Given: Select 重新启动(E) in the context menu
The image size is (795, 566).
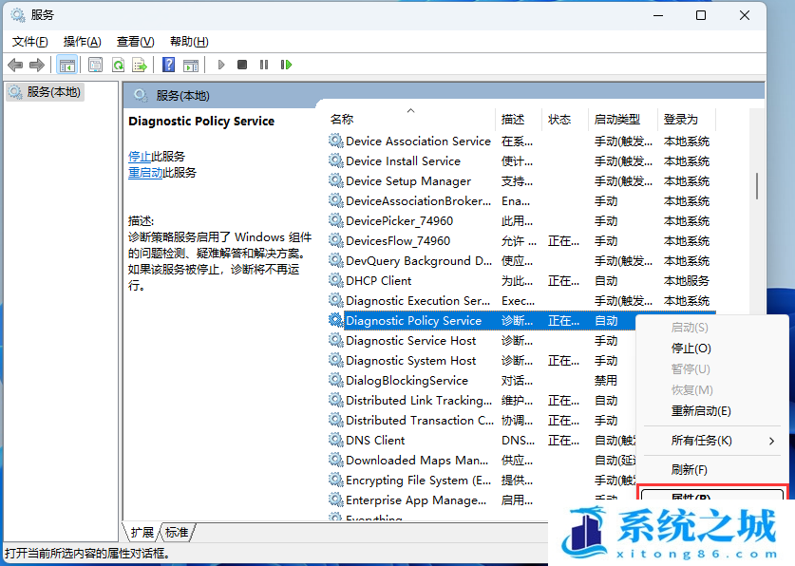Looking at the screenshot, I should (701, 411).
